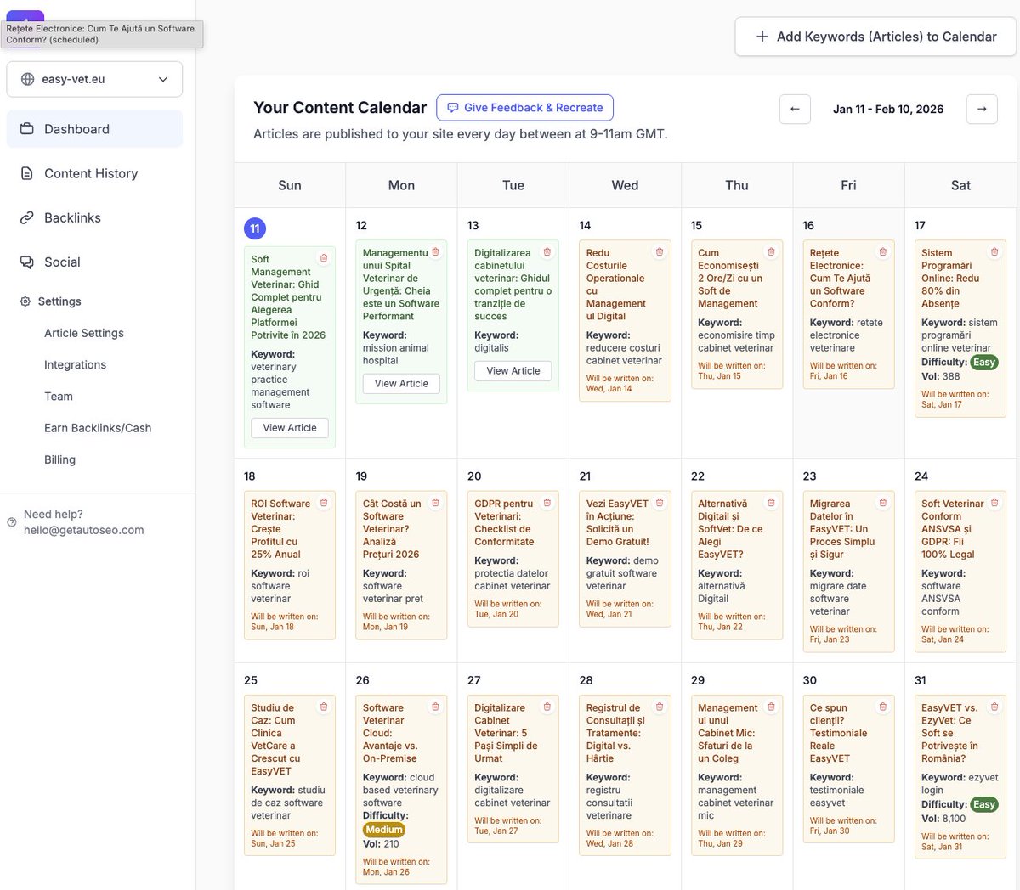Delete the Alternativă Digitail și SoftVet card
1020x890 pixels.
pos(771,503)
